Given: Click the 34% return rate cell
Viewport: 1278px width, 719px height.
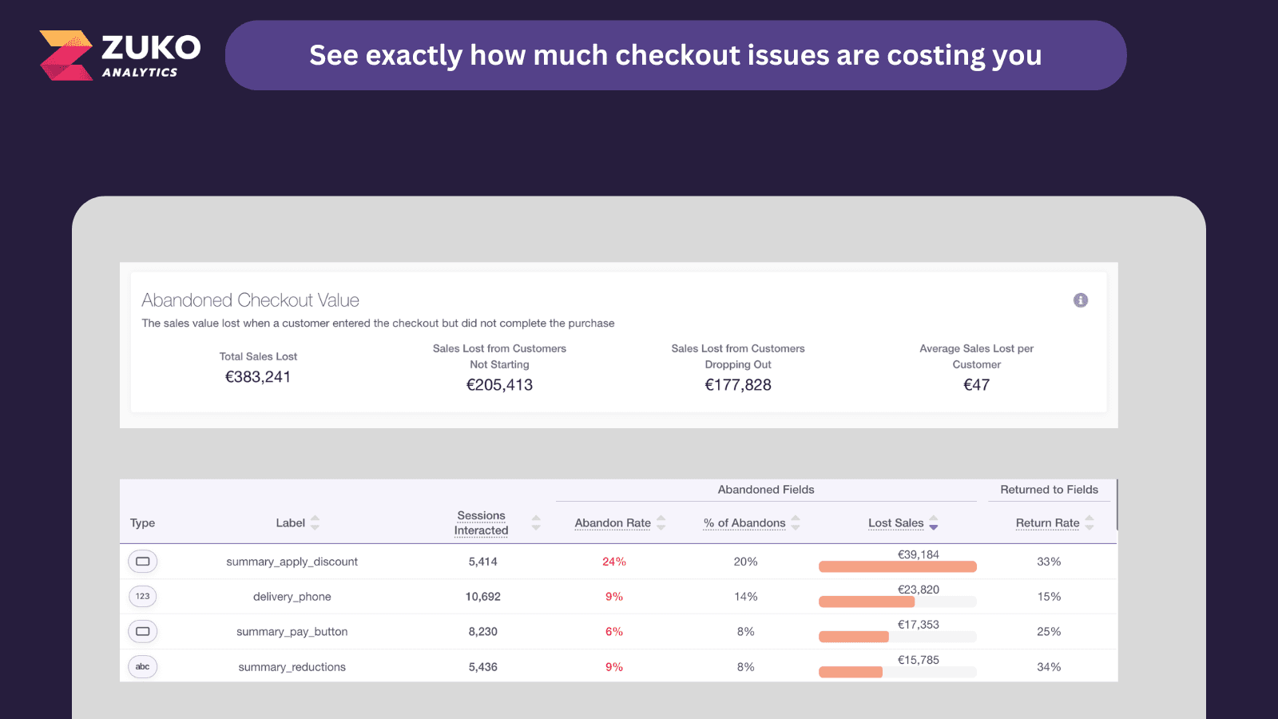Looking at the screenshot, I should point(1049,667).
